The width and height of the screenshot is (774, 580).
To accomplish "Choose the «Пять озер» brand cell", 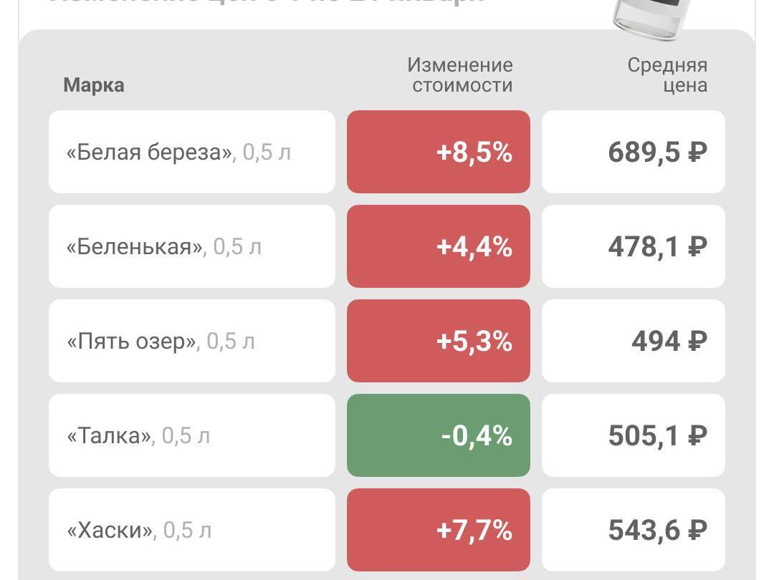I will pyautogui.click(x=191, y=341).
